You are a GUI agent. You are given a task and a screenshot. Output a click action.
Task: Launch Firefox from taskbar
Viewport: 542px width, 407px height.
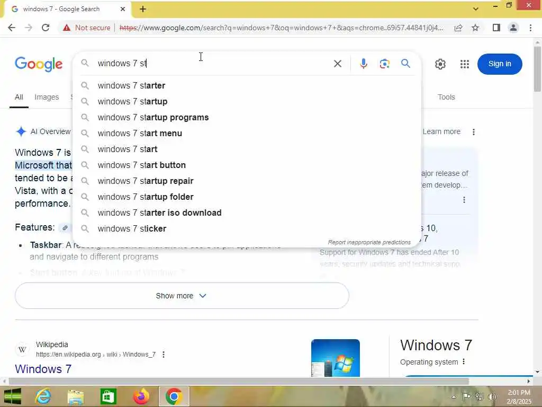point(141,396)
